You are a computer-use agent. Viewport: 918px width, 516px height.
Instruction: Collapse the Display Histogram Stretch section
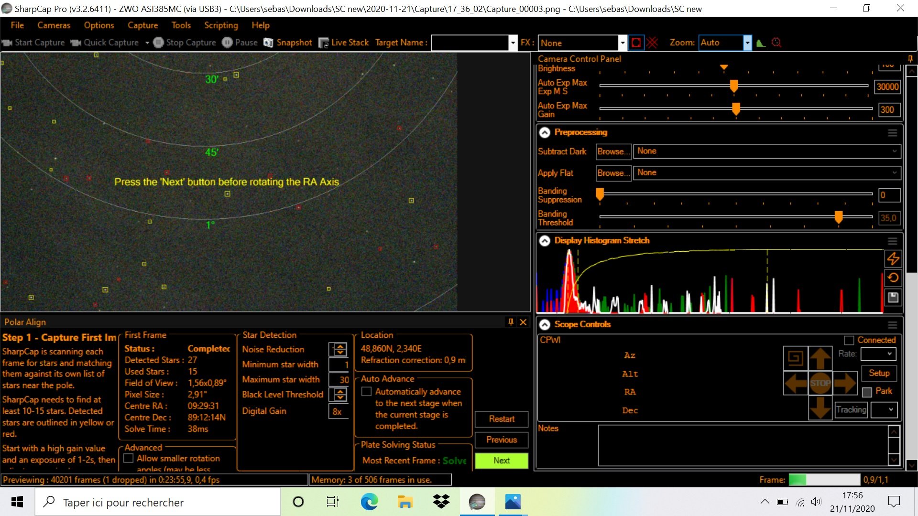coord(545,241)
